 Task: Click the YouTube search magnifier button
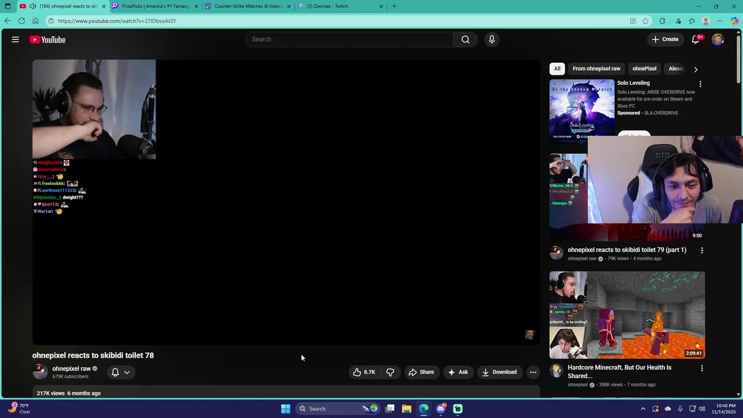(466, 39)
